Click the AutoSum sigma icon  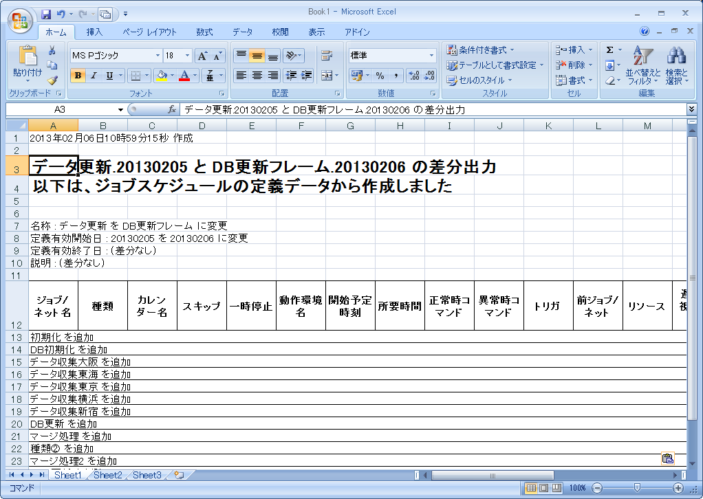click(609, 50)
